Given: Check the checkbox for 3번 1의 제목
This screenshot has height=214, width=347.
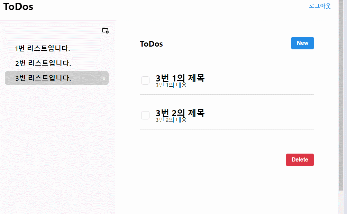Looking at the screenshot, I should click(145, 80).
